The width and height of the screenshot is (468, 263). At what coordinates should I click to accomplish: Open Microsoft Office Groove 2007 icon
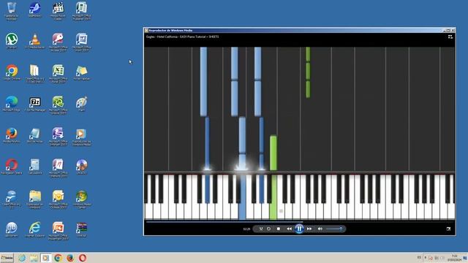click(x=58, y=105)
